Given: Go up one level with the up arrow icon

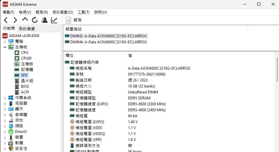Looking at the screenshot, I should 25,20.
